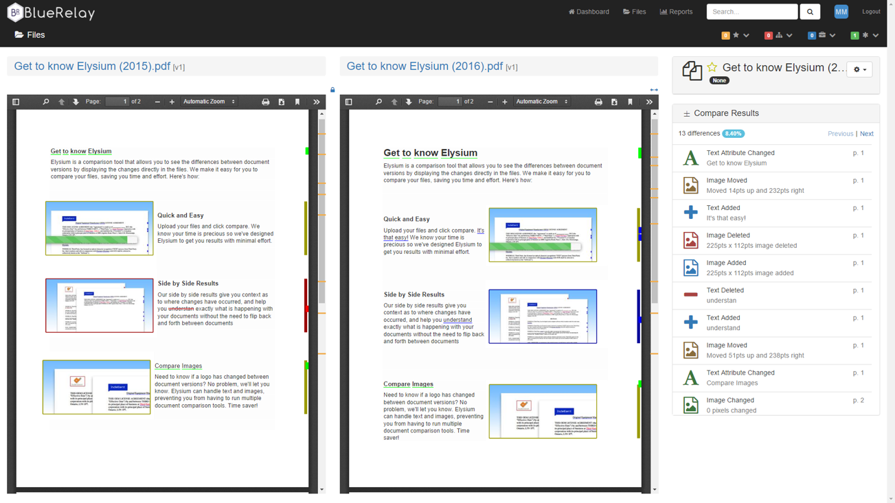
Task: Click the search magnifier button
Action: pos(810,12)
